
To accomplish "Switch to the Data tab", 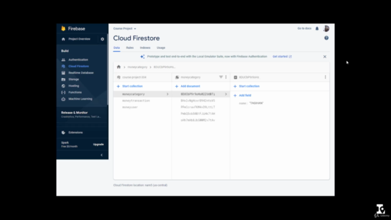I will pos(117,48).
